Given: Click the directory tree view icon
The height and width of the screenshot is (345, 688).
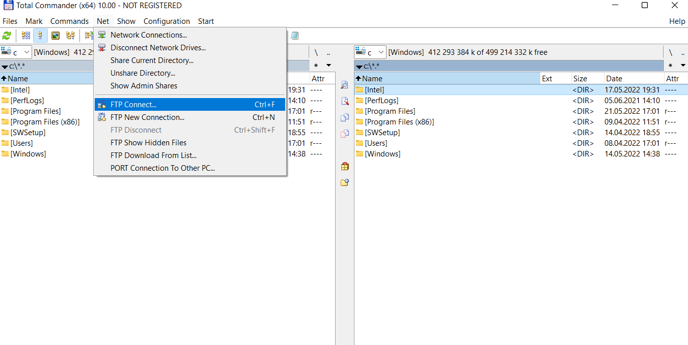Looking at the screenshot, I should click(x=70, y=36).
